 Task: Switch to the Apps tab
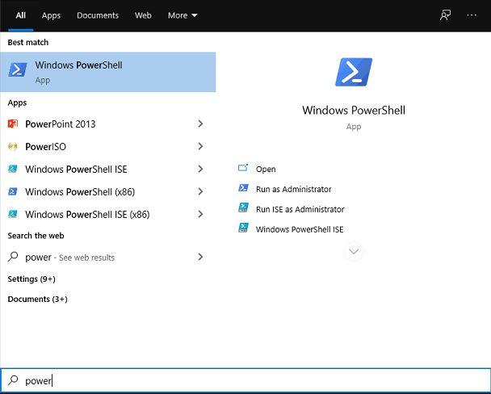click(51, 15)
